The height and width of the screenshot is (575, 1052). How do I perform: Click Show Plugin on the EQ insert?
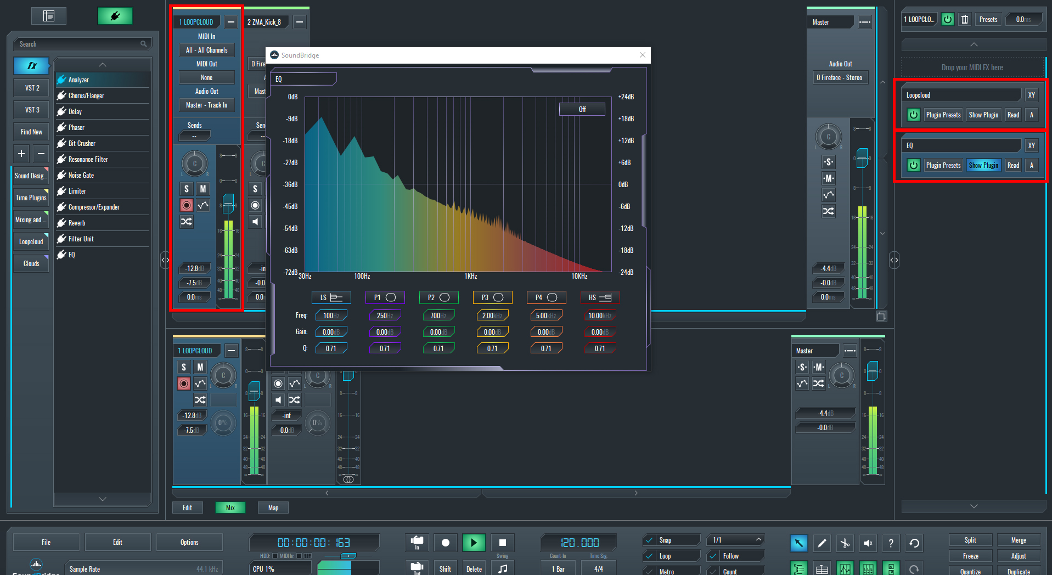983,165
